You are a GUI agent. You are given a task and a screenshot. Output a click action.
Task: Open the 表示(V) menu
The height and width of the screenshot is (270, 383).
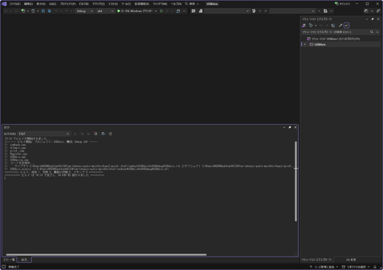[x=41, y=4]
